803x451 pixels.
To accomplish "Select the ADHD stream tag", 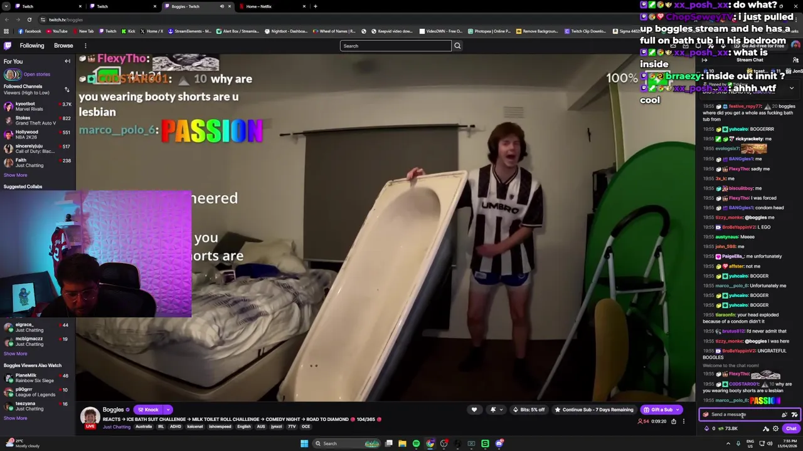I will click(175, 427).
